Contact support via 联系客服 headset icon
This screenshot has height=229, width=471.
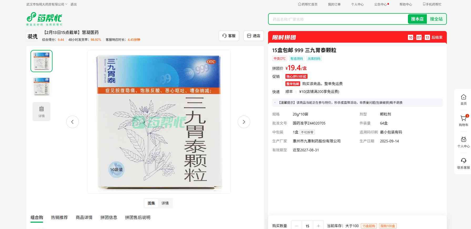[x=463, y=163]
